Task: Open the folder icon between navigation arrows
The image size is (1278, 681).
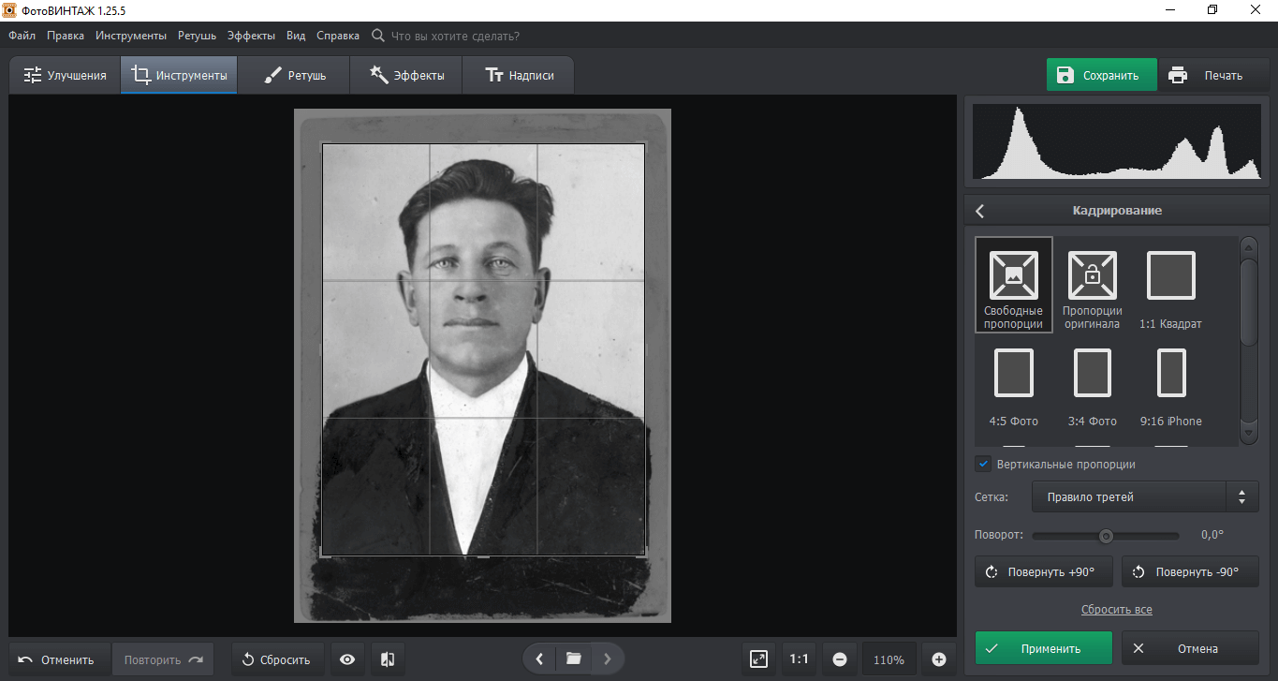Action: click(x=573, y=659)
